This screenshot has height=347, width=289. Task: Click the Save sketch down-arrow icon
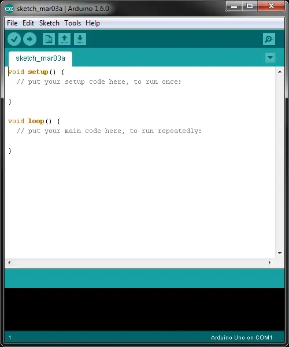tap(80, 39)
